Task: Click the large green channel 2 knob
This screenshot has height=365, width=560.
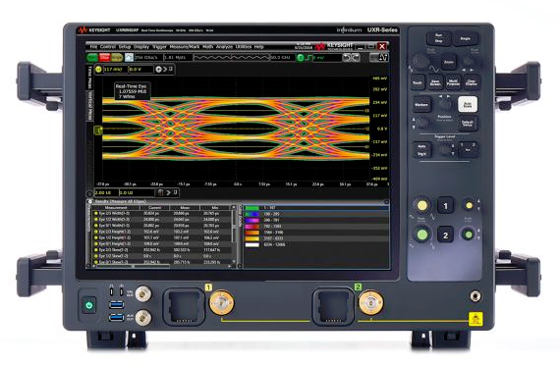Action: point(422,235)
